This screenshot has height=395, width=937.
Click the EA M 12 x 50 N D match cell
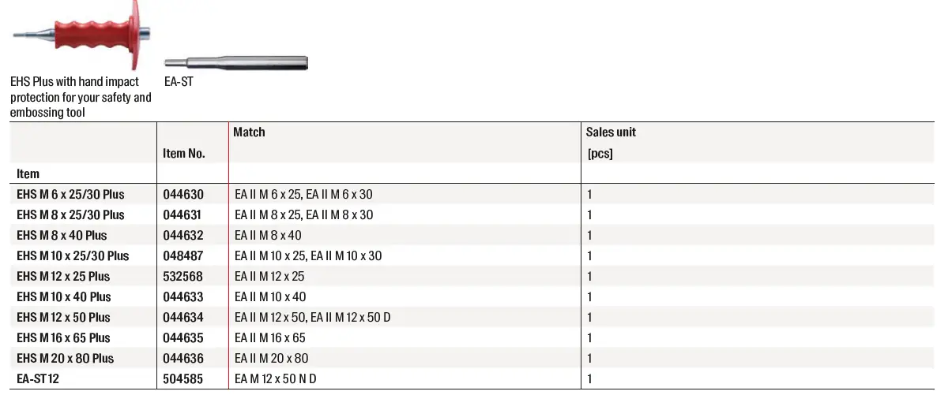(276, 378)
